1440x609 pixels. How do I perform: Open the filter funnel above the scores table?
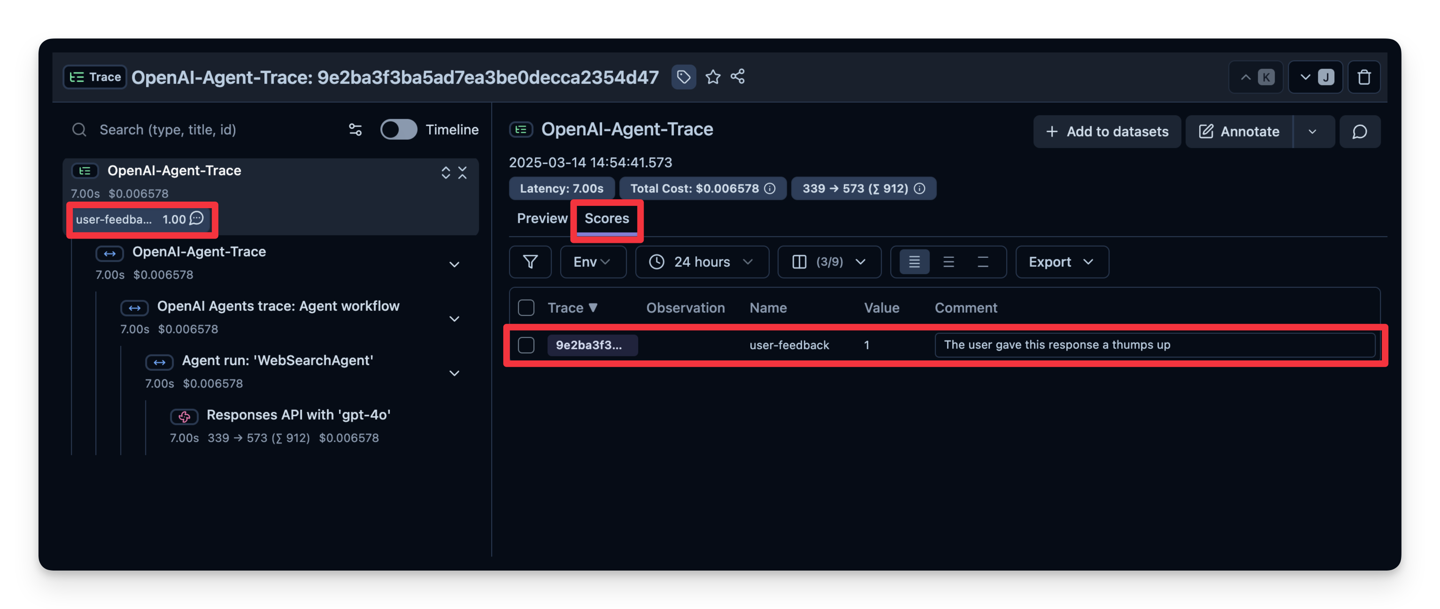point(530,262)
